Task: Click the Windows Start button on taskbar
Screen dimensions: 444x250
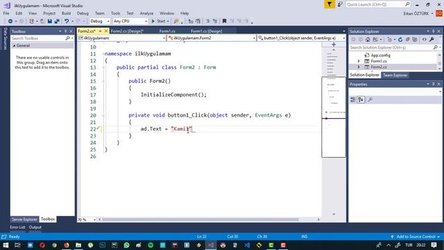Action: (6, 245)
